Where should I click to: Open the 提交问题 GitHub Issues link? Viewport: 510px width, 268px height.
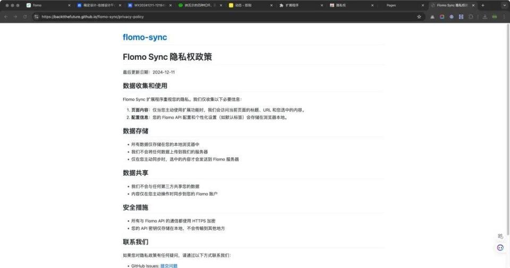[169, 266]
